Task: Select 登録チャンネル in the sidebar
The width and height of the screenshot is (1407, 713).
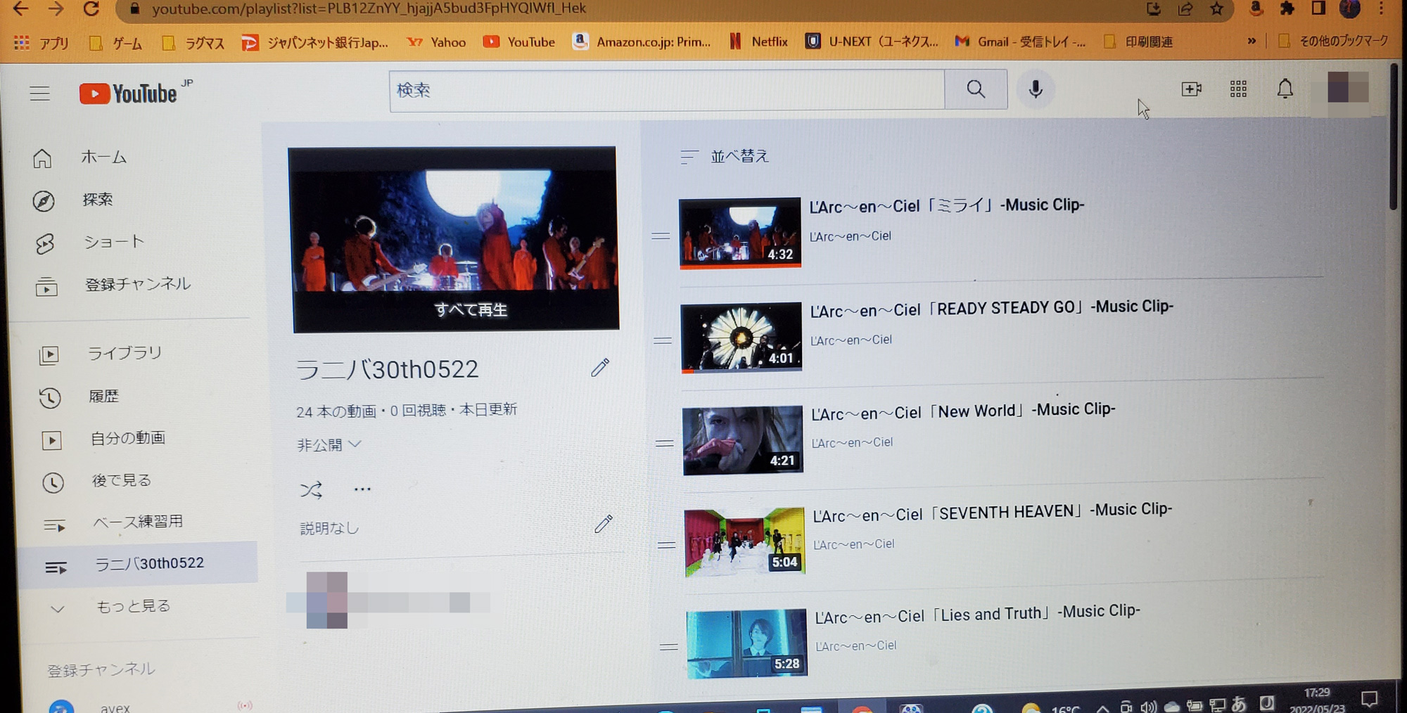Action: pyautogui.click(x=137, y=284)
